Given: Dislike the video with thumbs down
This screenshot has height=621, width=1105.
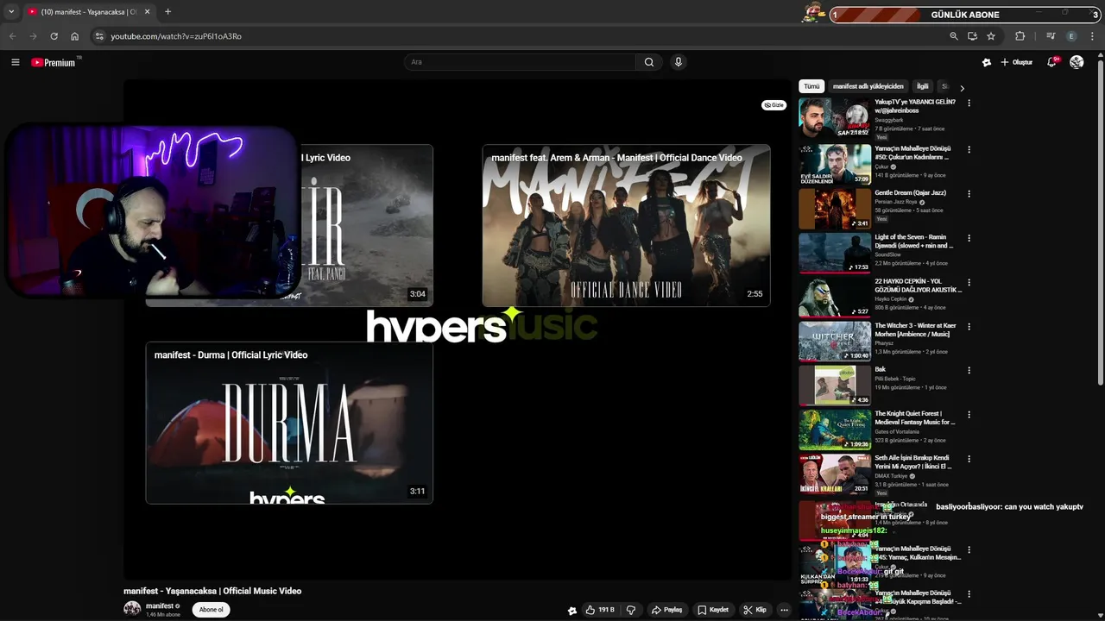Looking at the screenshot, I should [631, 610].
